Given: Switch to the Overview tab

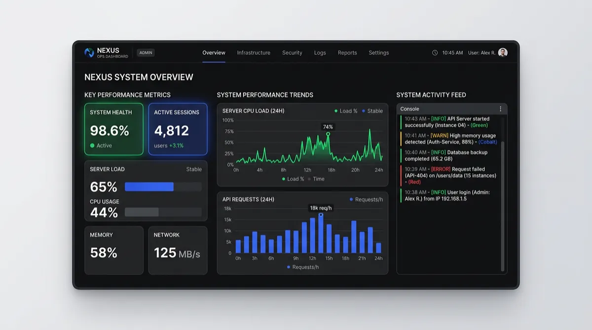Looking at the screenshot, I should point(214,53).
